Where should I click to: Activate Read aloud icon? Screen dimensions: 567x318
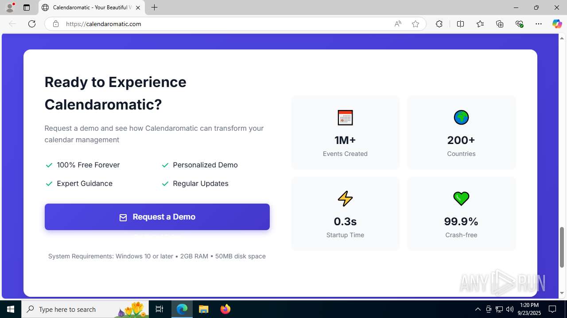(398, 24)
